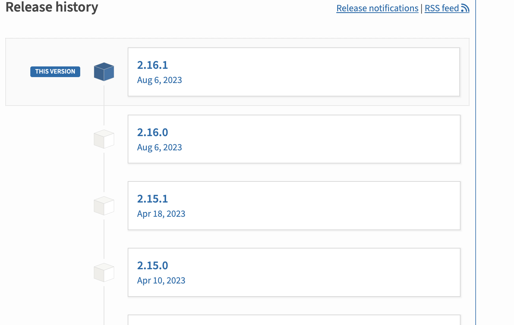Click the Apr 10, 2023 date
The image size is (514, 325).
tap(161, 281)
